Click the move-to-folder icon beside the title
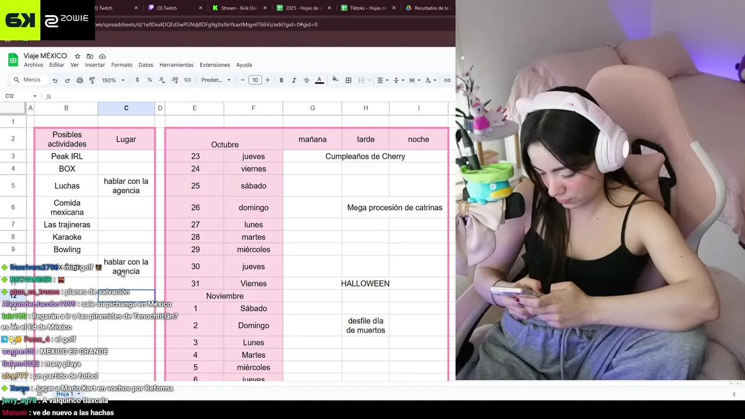 click(90, 56)
